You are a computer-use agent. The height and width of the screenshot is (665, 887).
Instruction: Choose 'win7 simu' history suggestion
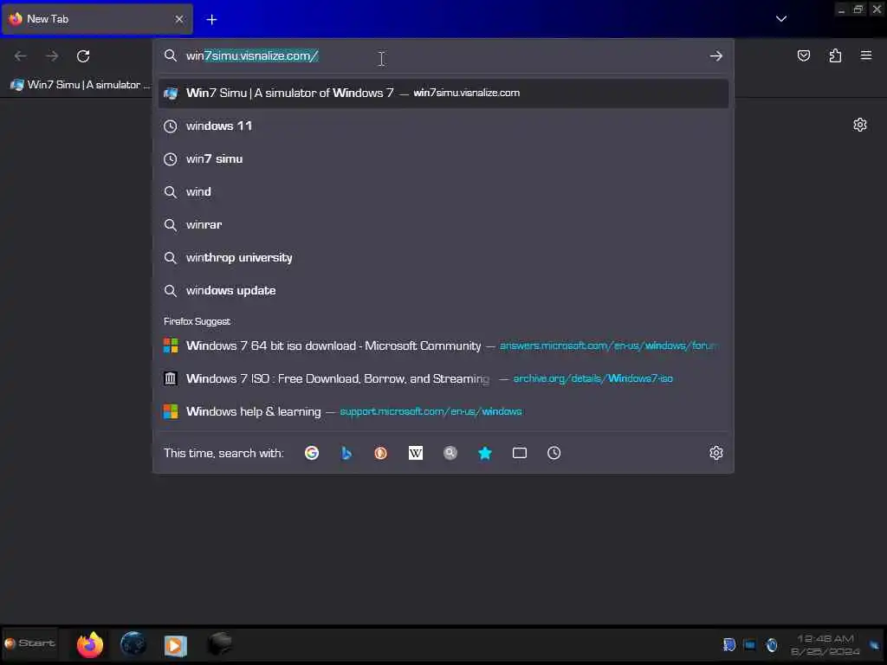[x=443, y=159]
